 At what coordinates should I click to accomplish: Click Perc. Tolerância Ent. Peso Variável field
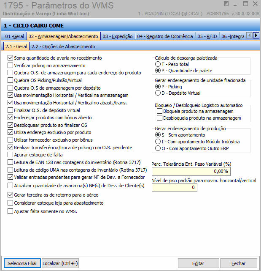pos(191,171)
